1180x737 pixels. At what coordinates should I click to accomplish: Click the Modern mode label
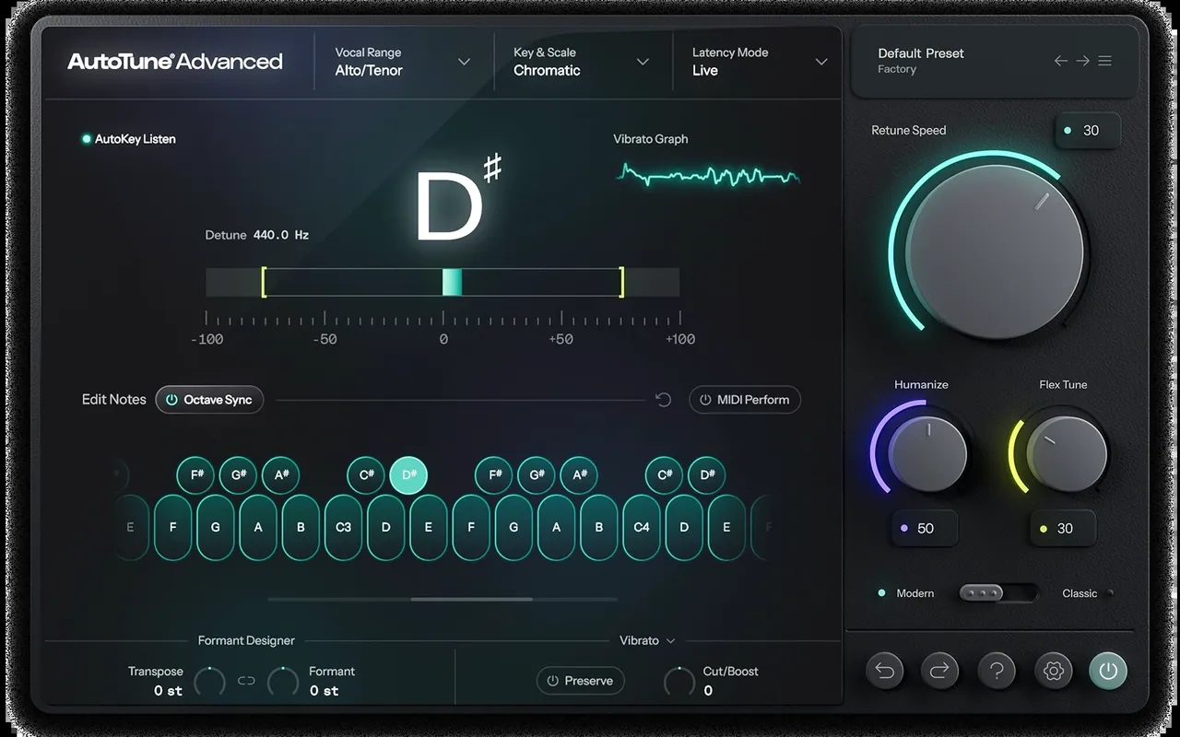click(x=915, y=593)
